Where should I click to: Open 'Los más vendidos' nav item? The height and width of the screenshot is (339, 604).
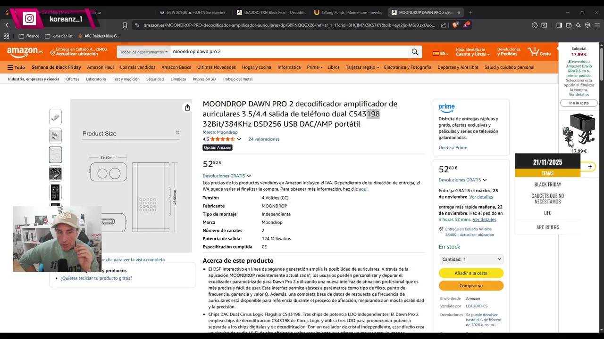138,67
